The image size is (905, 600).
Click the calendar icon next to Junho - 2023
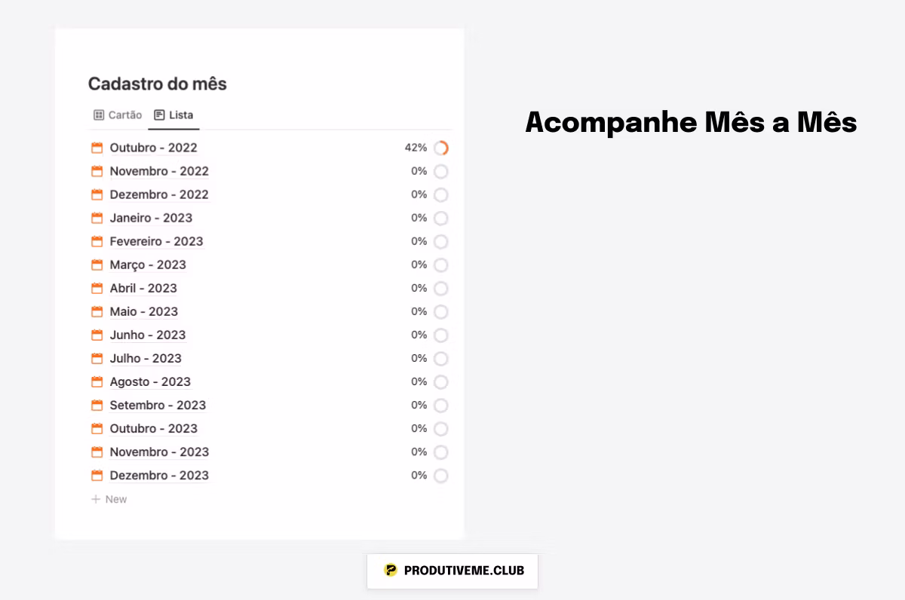[x=97, y=335]
